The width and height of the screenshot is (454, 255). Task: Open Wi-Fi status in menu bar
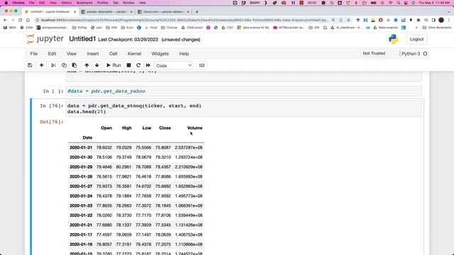coord(391,3)
